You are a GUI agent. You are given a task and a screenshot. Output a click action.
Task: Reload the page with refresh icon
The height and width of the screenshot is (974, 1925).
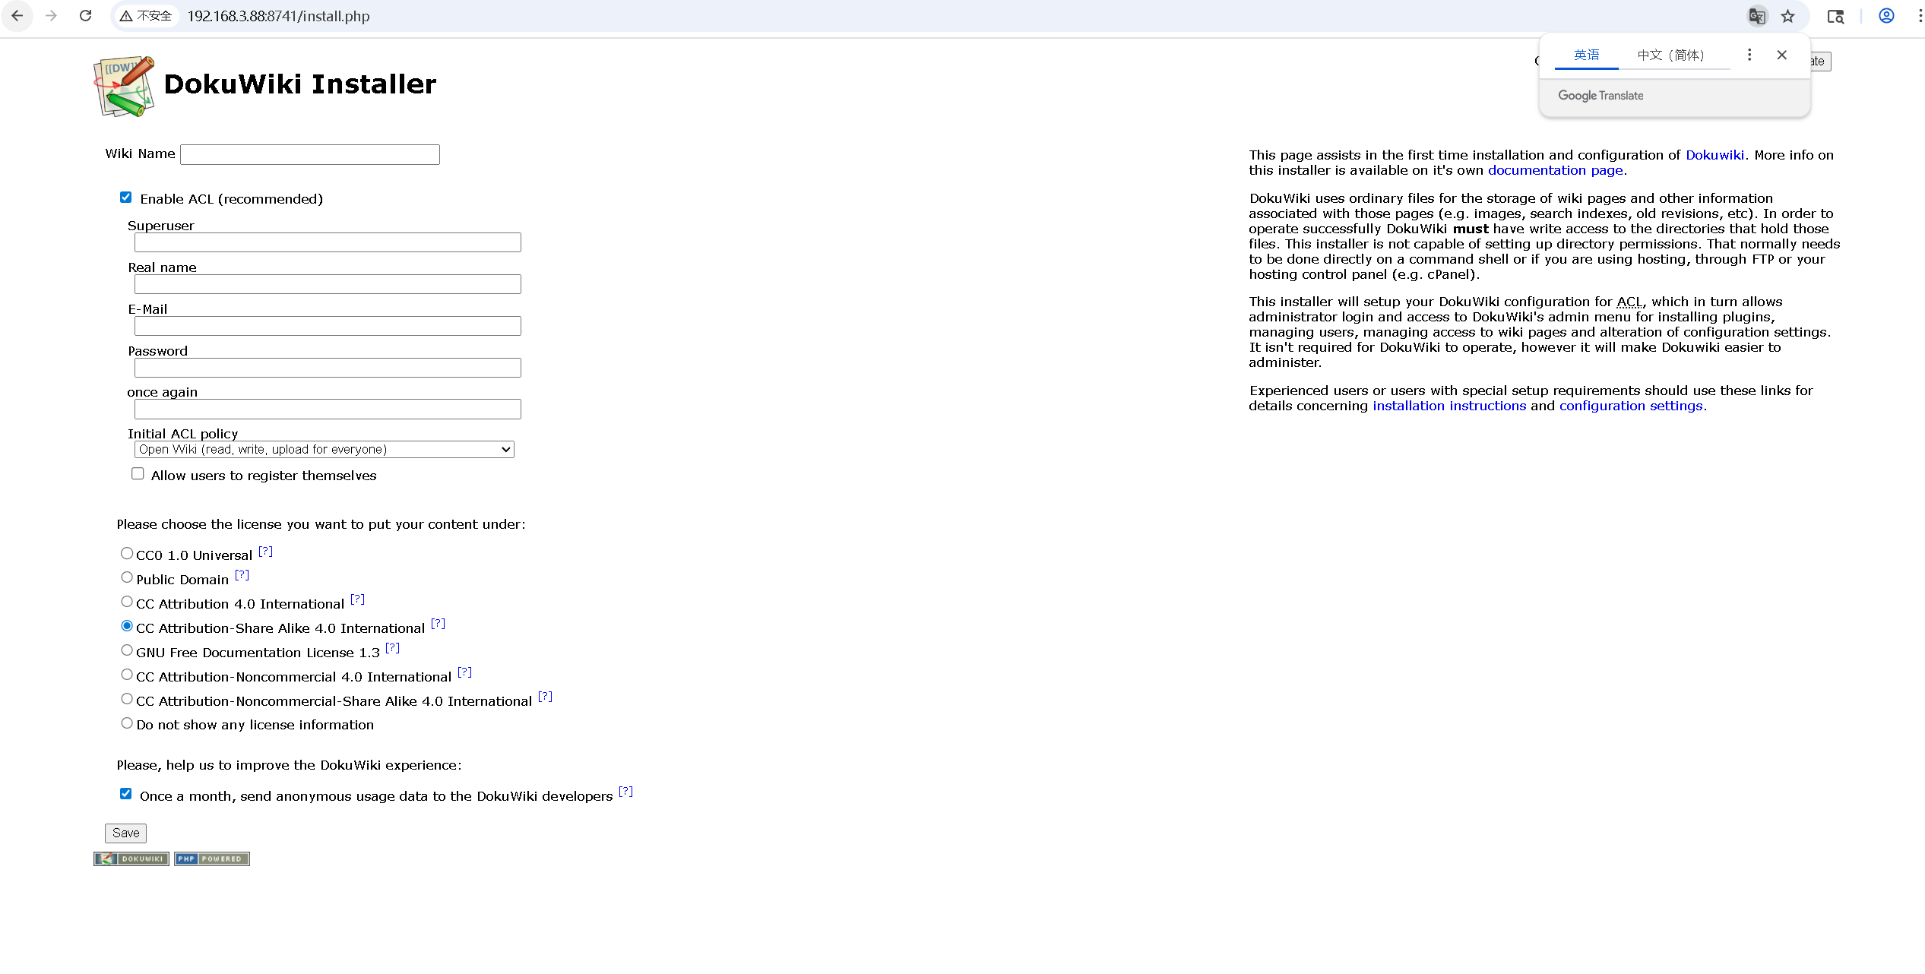[86, 16]
